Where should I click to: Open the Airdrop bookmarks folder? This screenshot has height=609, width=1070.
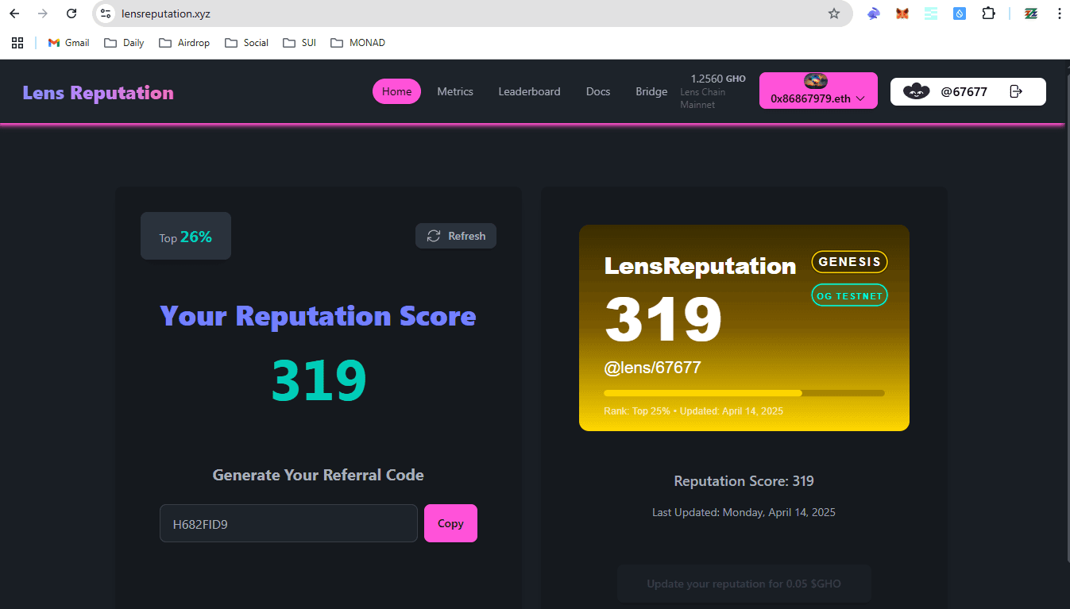[x=184, y=43]
